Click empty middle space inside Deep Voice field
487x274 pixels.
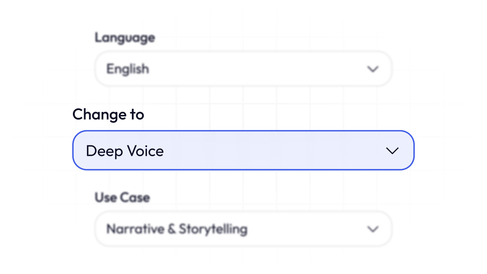(x=271, y=151)
